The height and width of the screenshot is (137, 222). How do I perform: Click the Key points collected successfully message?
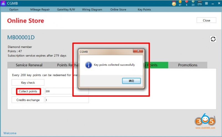pyautogui.click(x=114, y=65)
